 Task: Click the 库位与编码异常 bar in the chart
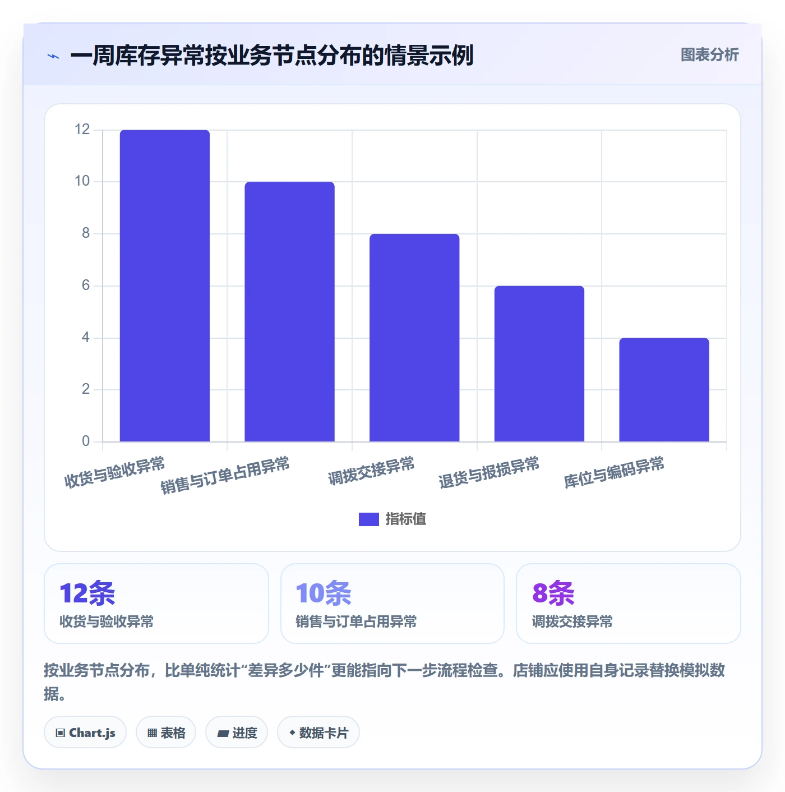point(664,389)
